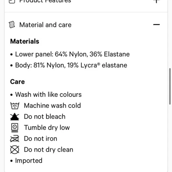The width and height of the screenshot is (172, 172).
Task: Click Body 81% Nylon Lycra line
Action: pos(71,65)
